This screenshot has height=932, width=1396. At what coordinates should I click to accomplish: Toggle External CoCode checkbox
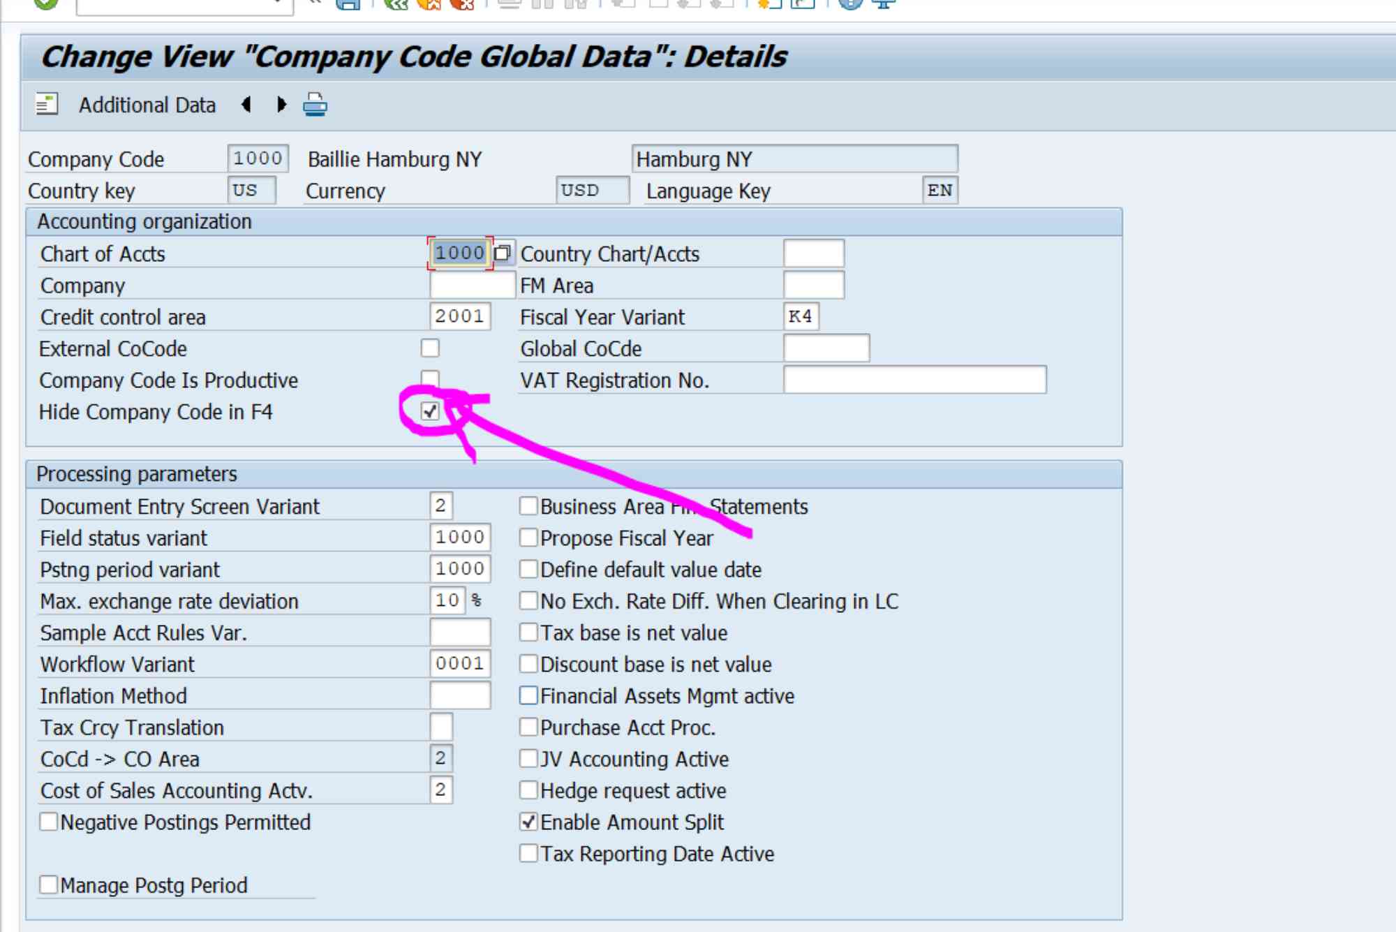click(430, 348)
